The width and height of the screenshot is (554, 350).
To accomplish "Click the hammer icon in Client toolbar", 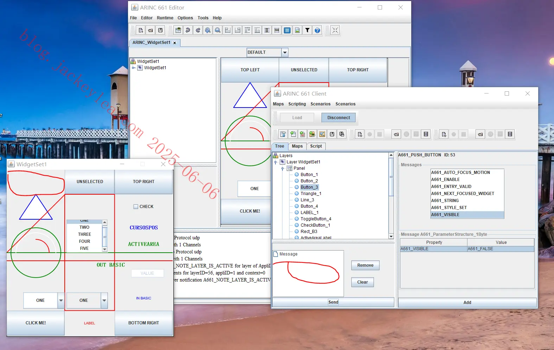I will (283, 134).
